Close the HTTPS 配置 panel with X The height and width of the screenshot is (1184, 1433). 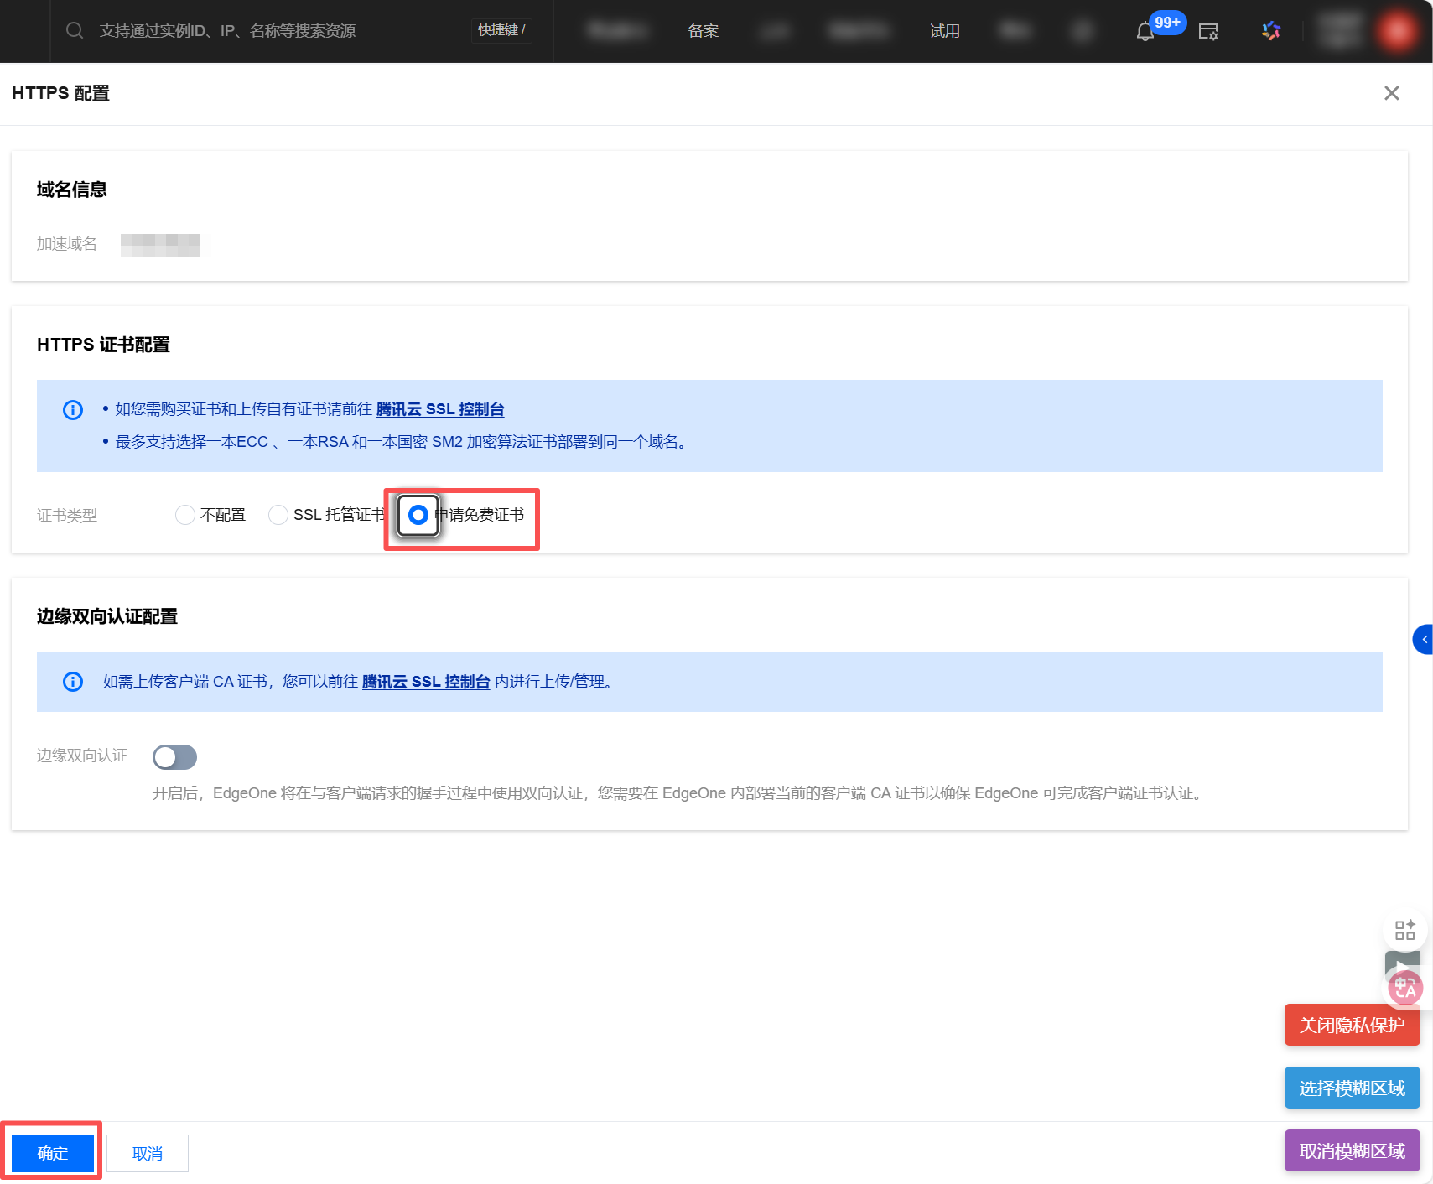tap(1391, 93)
